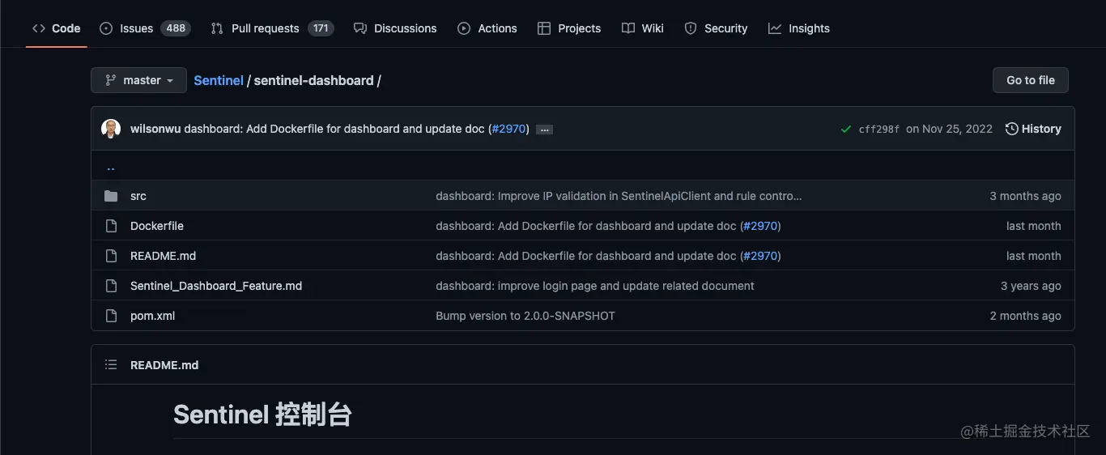Open the pom.xml file
The height and width of the screenshot is (455, 1106).
click(153, 316)
